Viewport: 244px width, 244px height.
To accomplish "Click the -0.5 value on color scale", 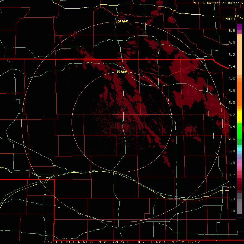I will pos(231,187).
